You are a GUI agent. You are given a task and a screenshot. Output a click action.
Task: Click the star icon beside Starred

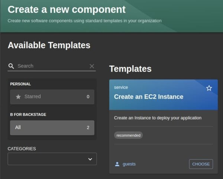(18, 97)
